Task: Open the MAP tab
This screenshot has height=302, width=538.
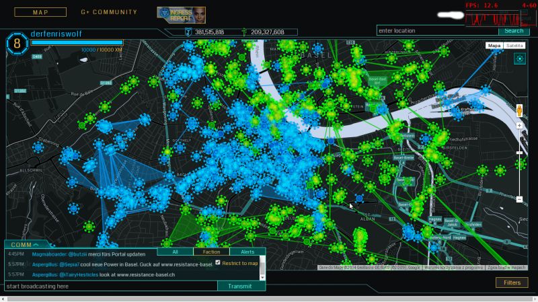Action: pyautogui.click(x=40, y=12)
